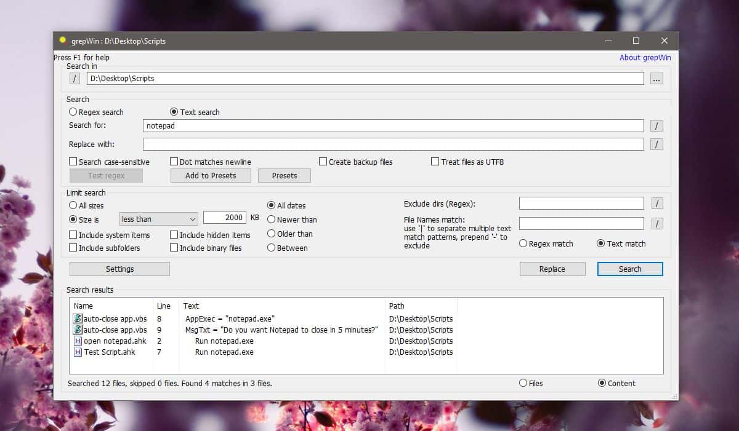
Task: Switch results view to Files
Action: [x=524, y=383]
